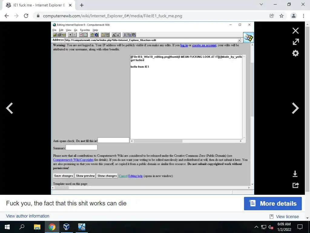The image size is (310, 233).
Task: Click the Summary field in the screenshot
Action: pos(81,147)
